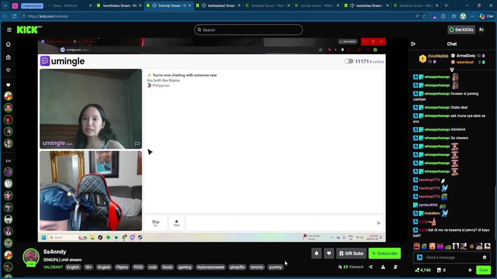Collapse the chat panel using the arrow icon
This screenshot has width=497, height=279.
coord(413,44)
